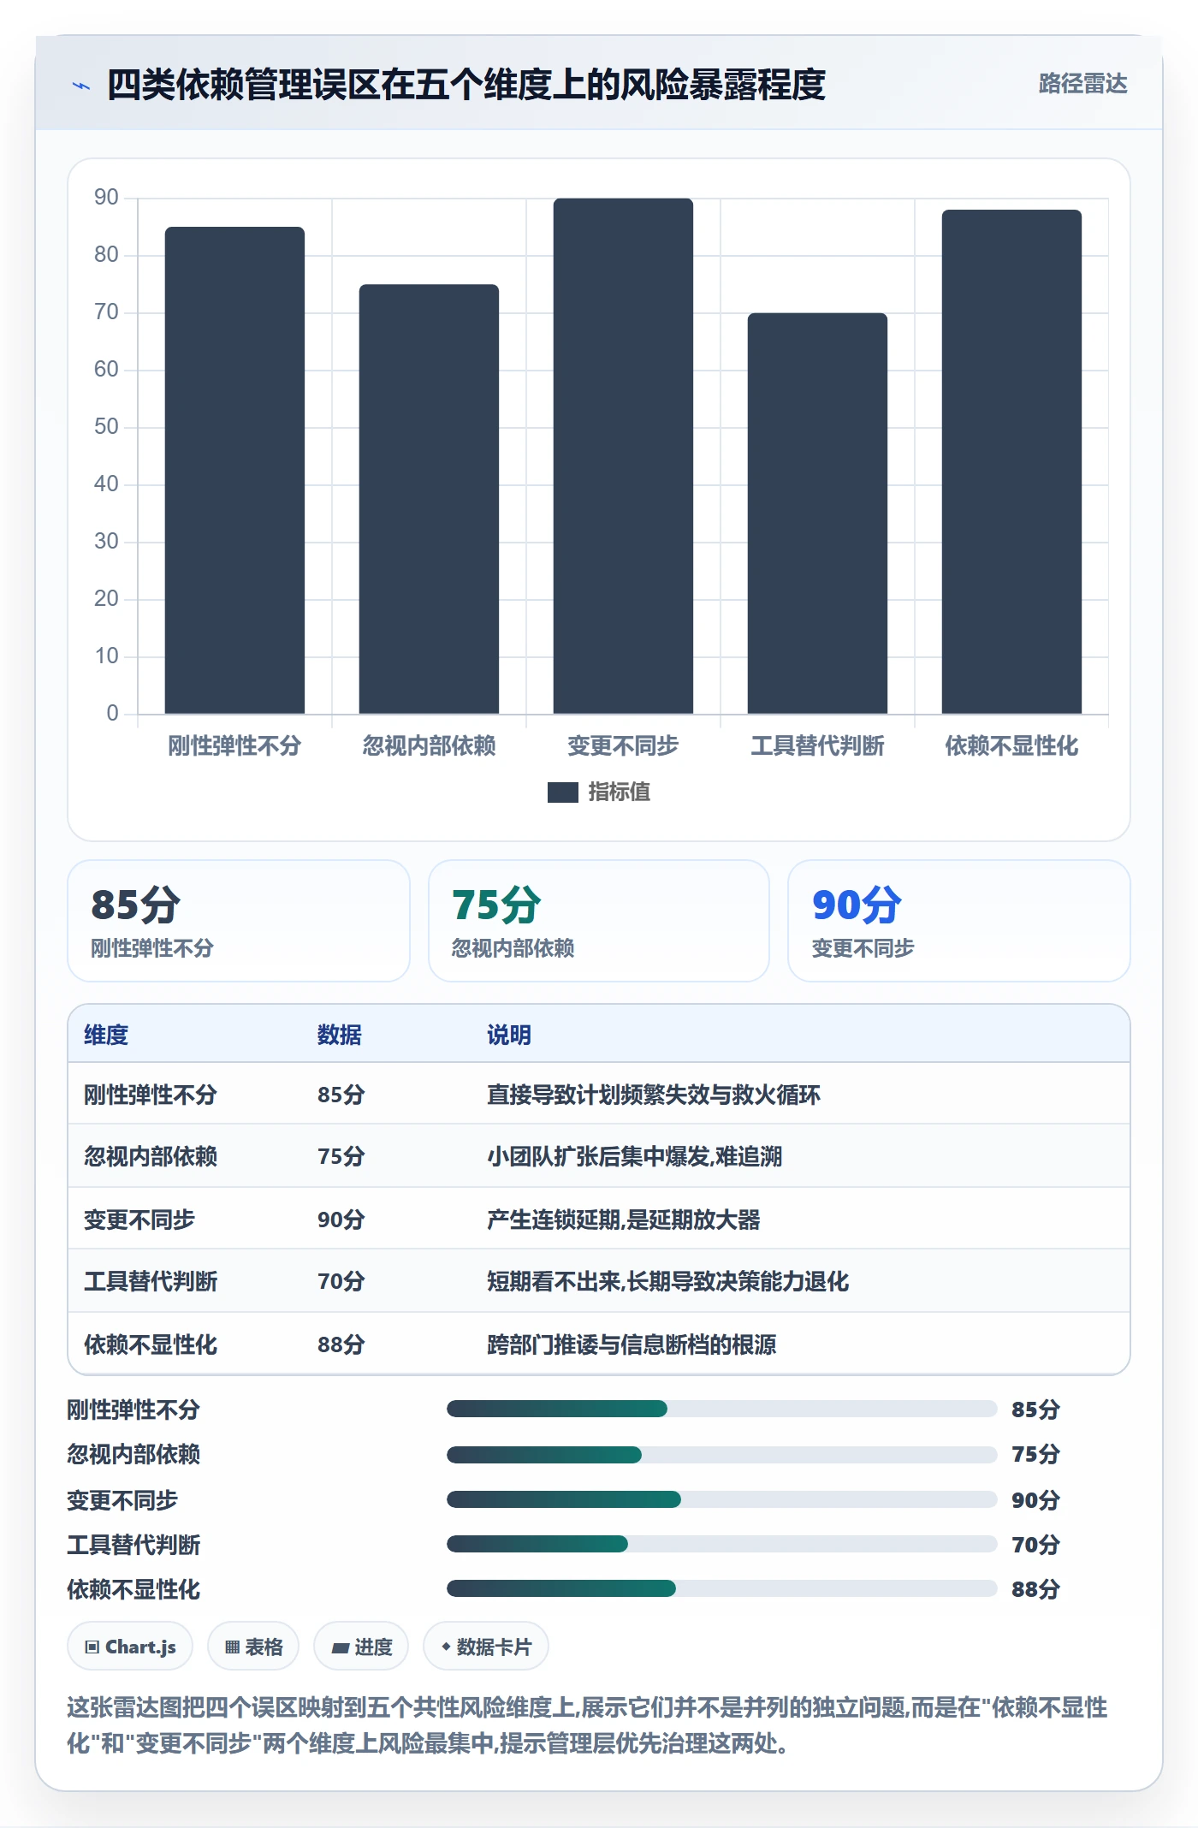1198x1828 pixels.
Task: Click the 变更不同步 progress bar
Action: (721, 1499)
